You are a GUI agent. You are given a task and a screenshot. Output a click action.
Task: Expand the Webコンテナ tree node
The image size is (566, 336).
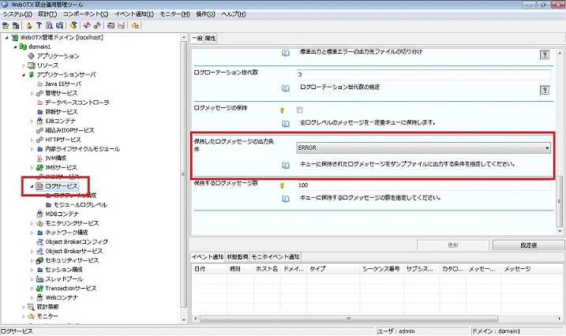pos(32,298)
